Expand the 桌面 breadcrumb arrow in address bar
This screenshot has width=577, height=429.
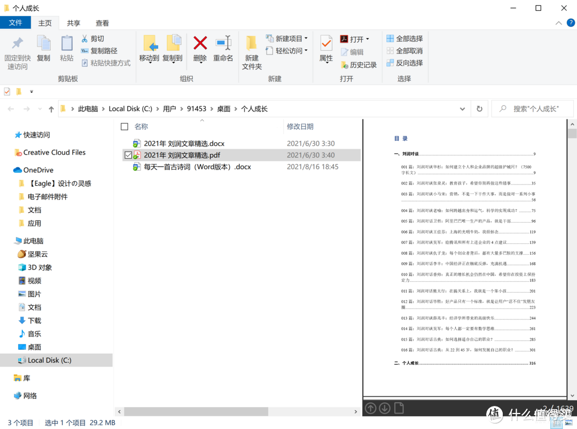236,109
